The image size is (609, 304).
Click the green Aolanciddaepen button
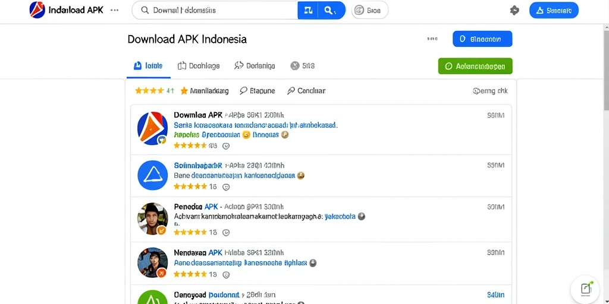[x=475, y=66]
